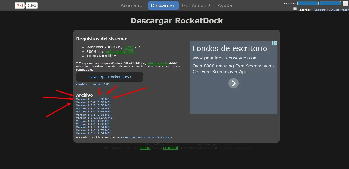Screen dimensions: 349x169
Task: Click the 9.202 share count bubble
Action: click(32, 5)
